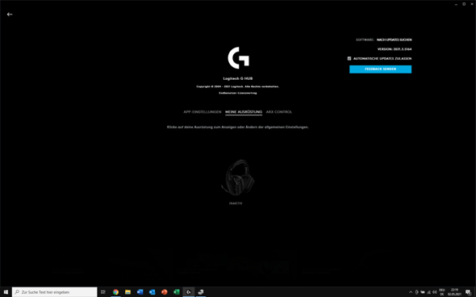Open the Endbenutzer-Lizenzvertrag link

[238, 93]
